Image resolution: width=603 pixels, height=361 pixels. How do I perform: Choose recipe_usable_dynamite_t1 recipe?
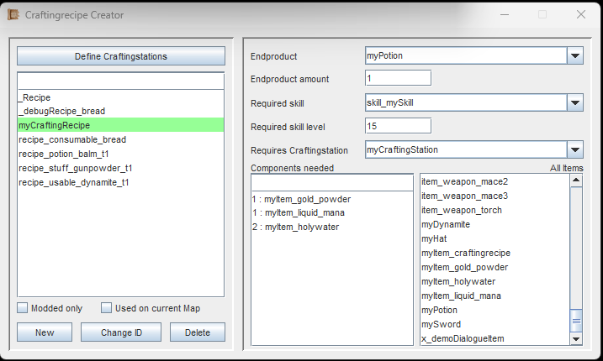tap(73, 182)
